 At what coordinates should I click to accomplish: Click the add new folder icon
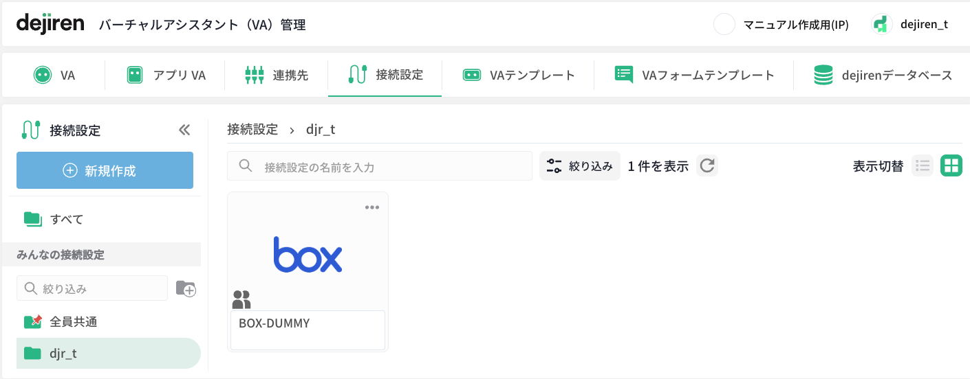pos(186,288)
